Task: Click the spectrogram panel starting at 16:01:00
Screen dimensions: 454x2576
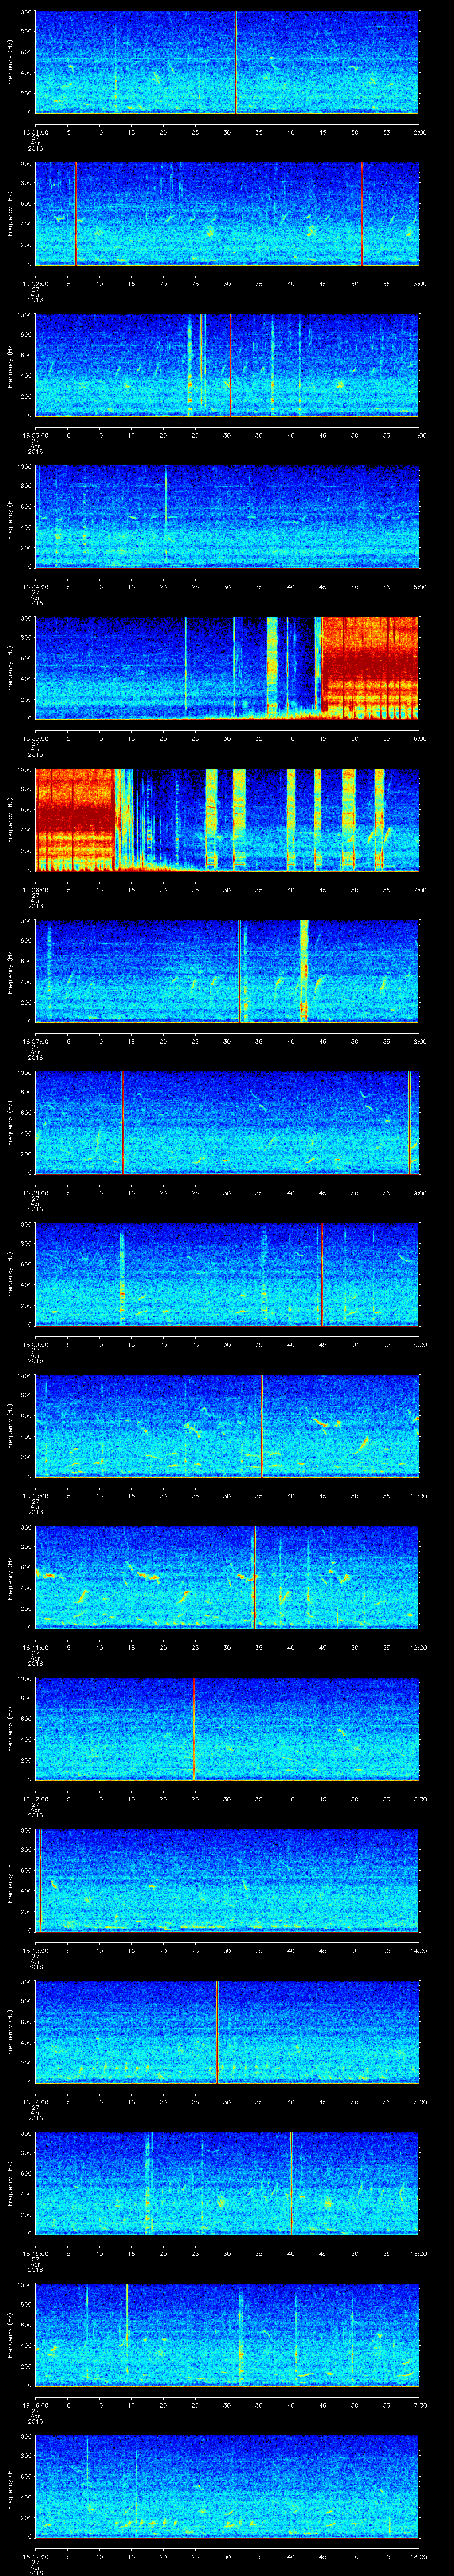Action: 227,62
